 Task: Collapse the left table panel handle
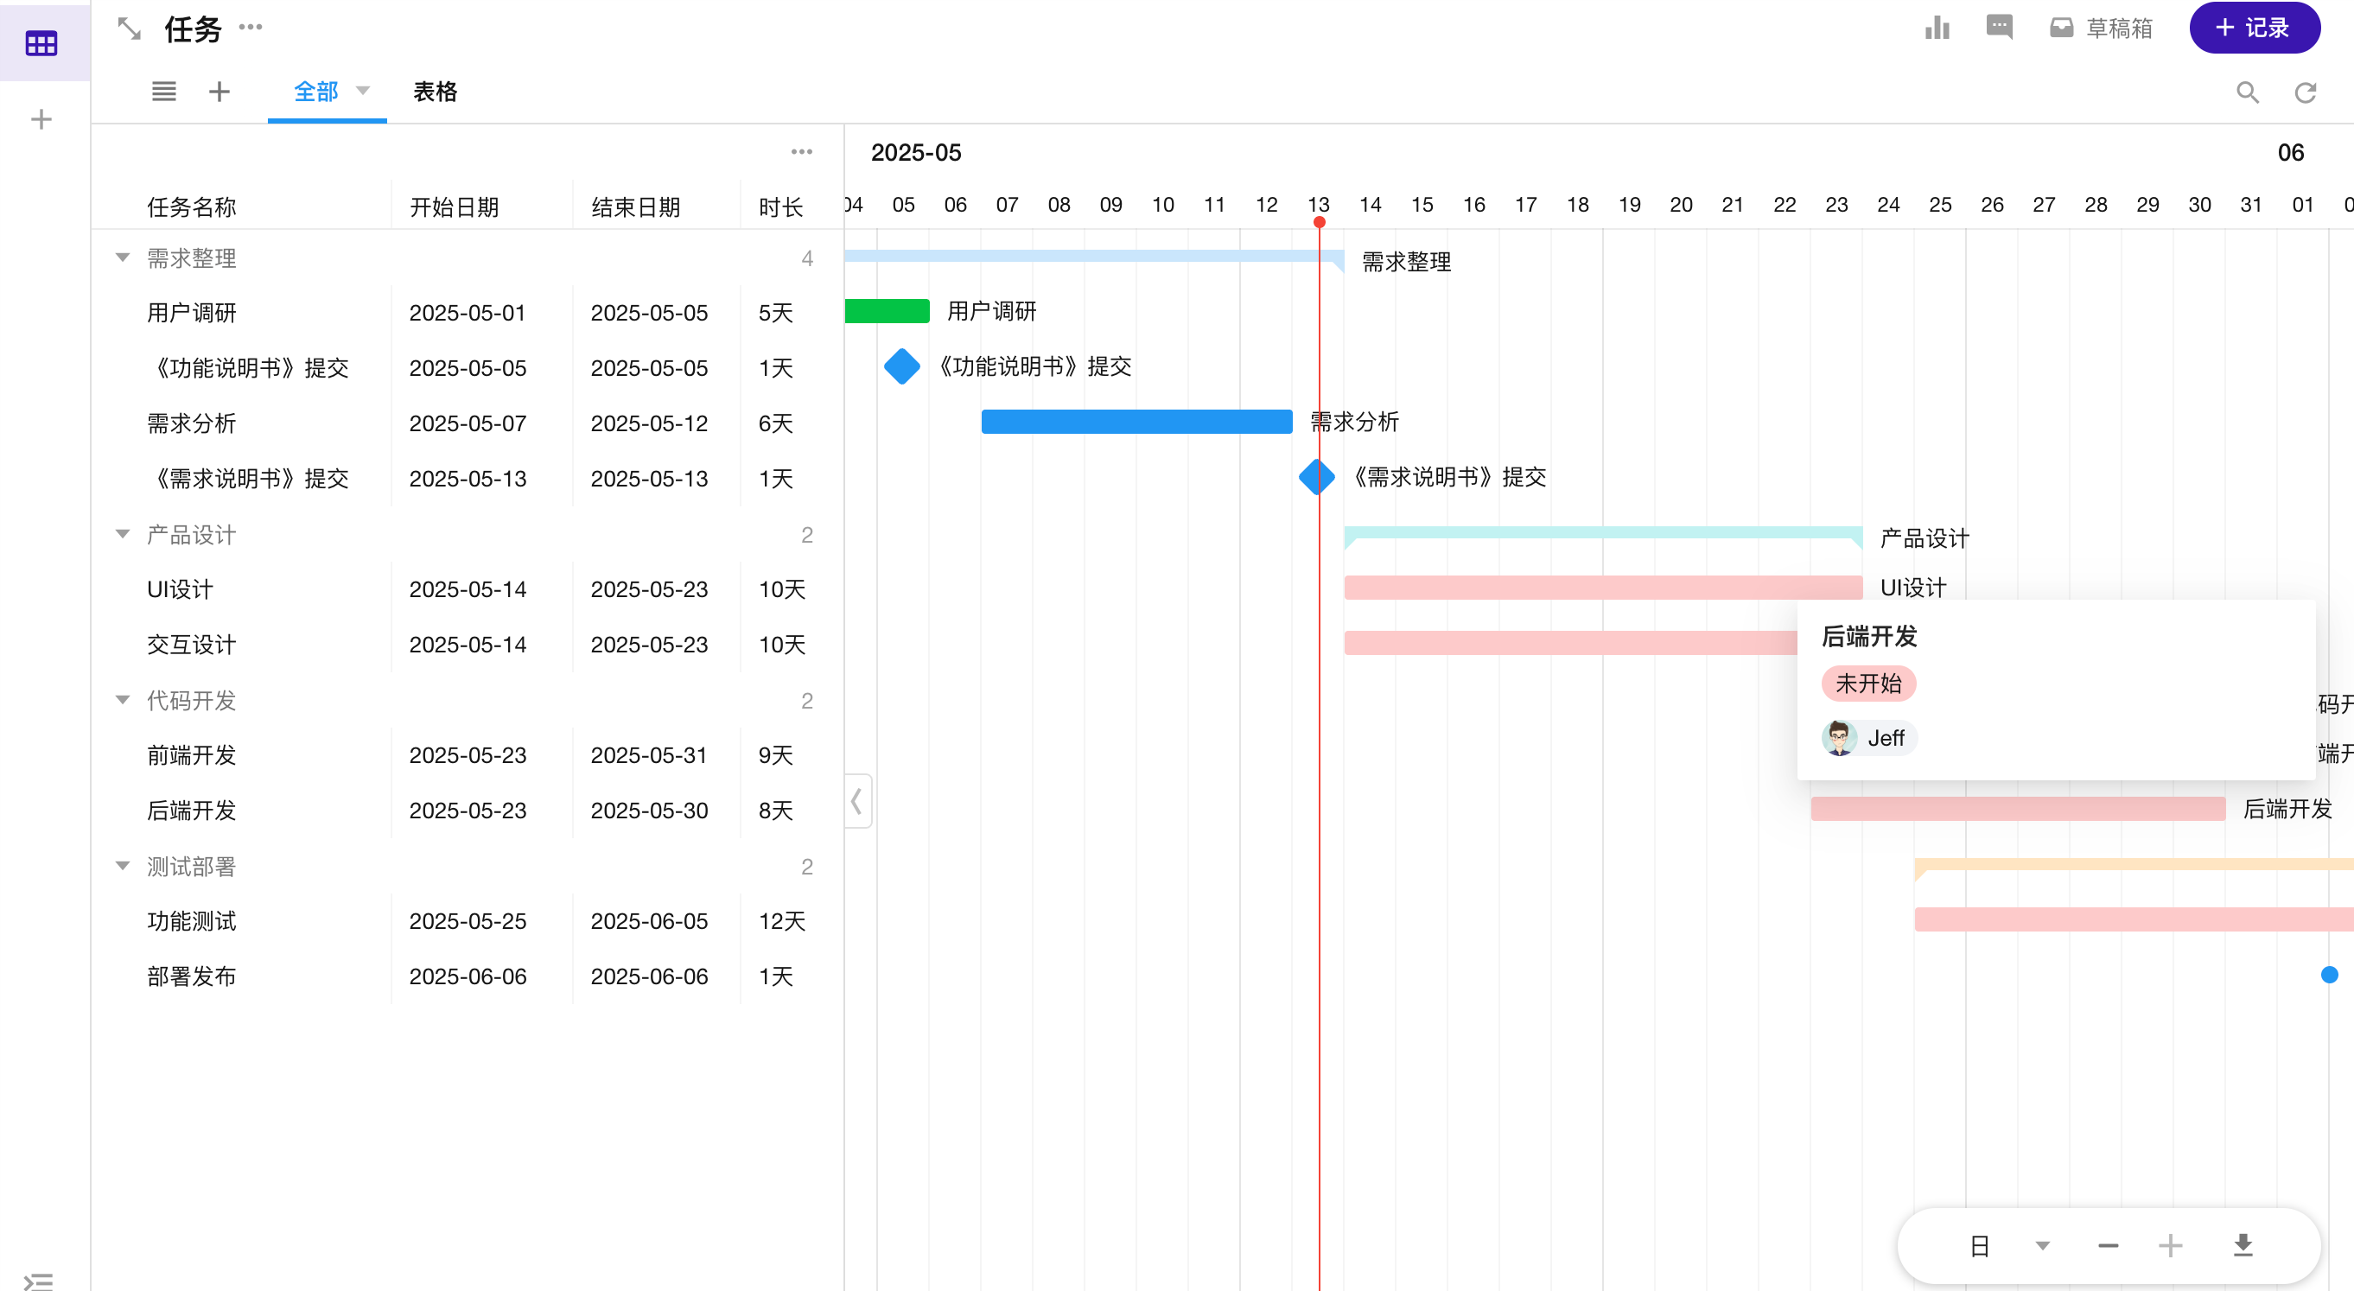click(x=856, y=801)
